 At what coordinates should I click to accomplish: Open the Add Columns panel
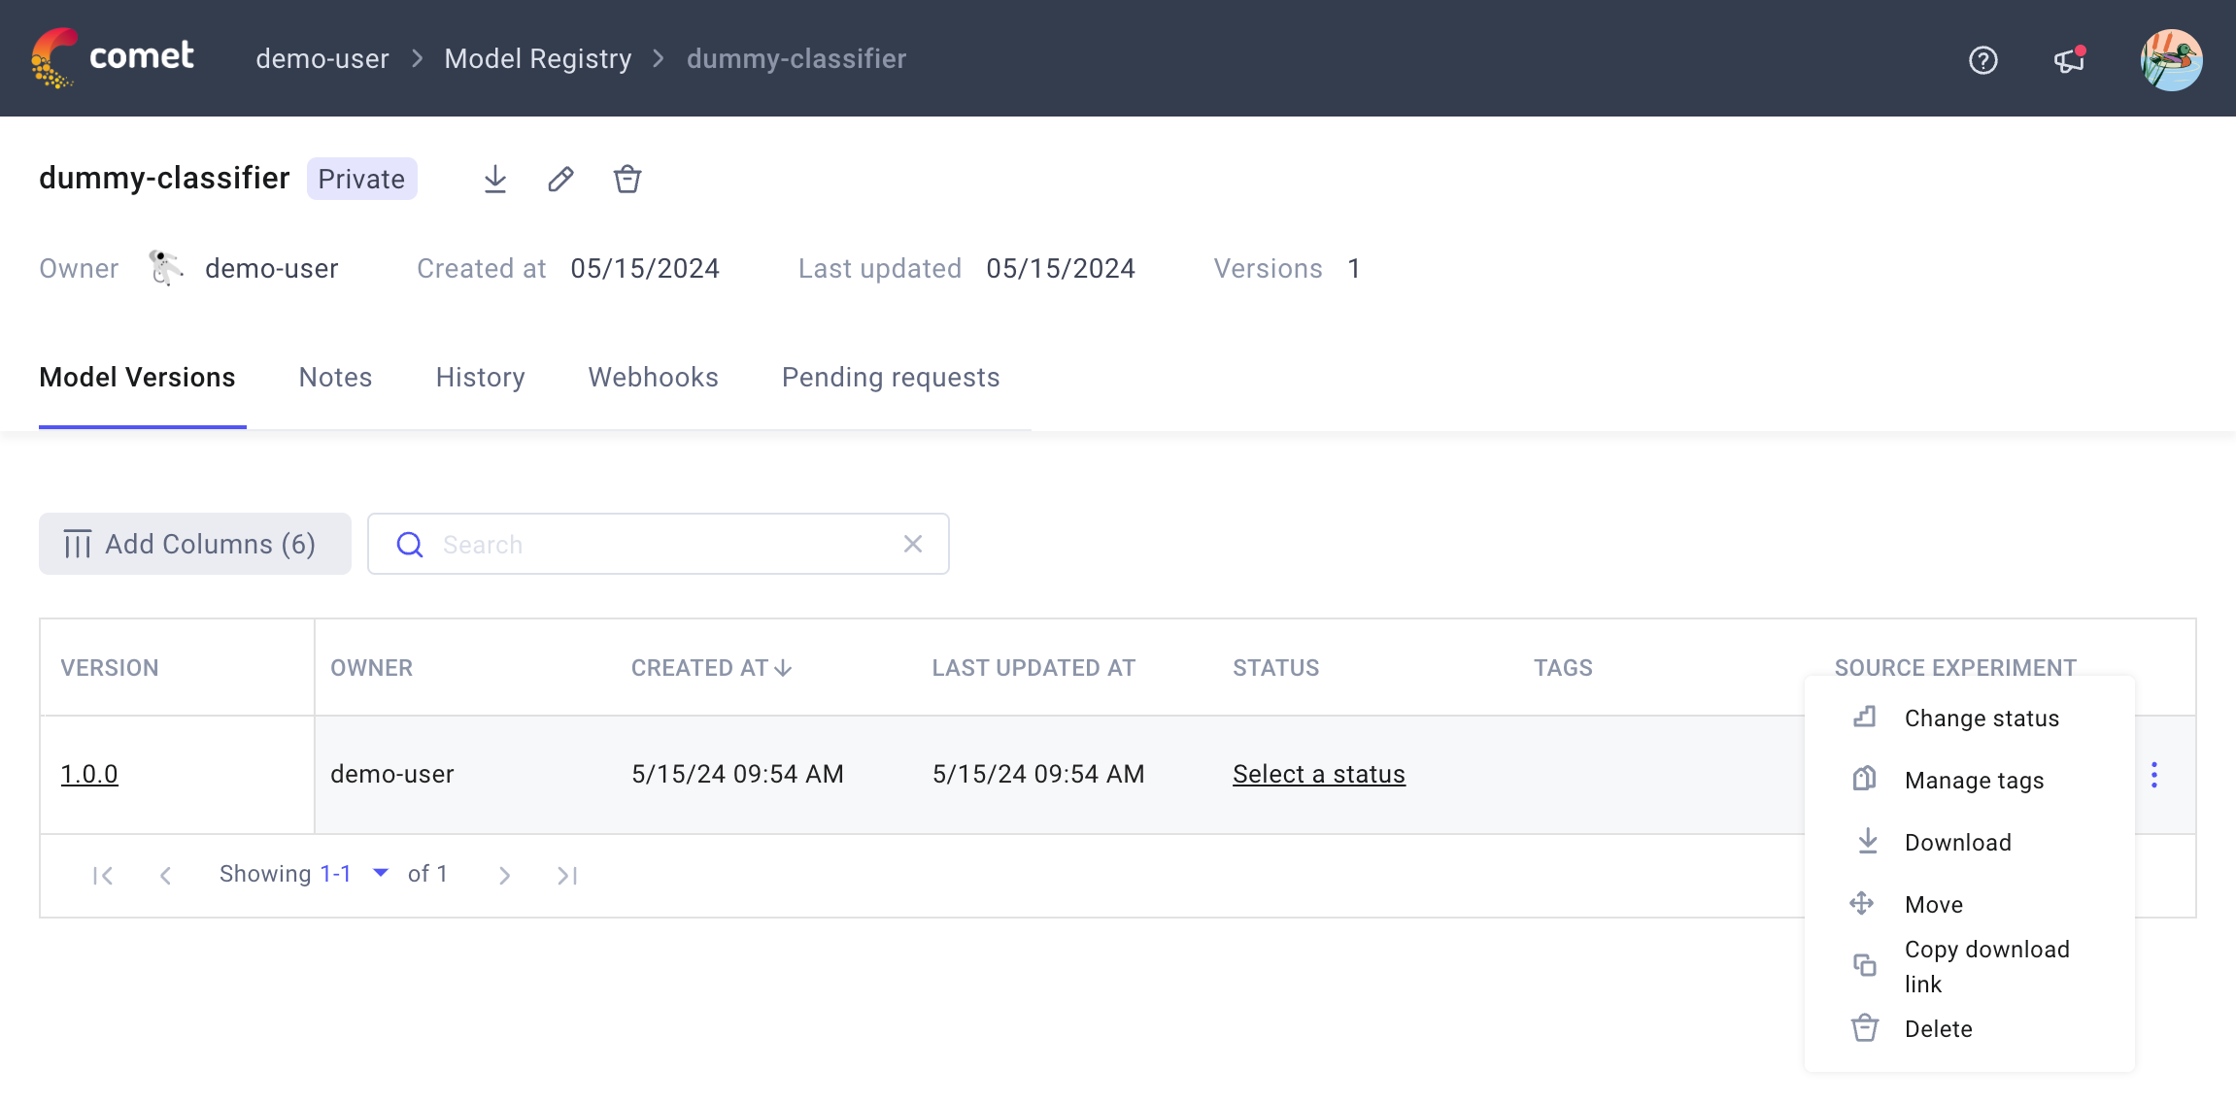pyautogui.click(x=194, y=544)
